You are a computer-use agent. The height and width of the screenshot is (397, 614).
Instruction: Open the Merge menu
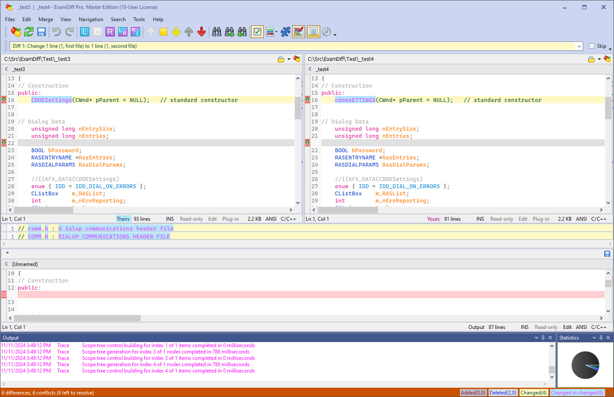(x=46, y=19)
